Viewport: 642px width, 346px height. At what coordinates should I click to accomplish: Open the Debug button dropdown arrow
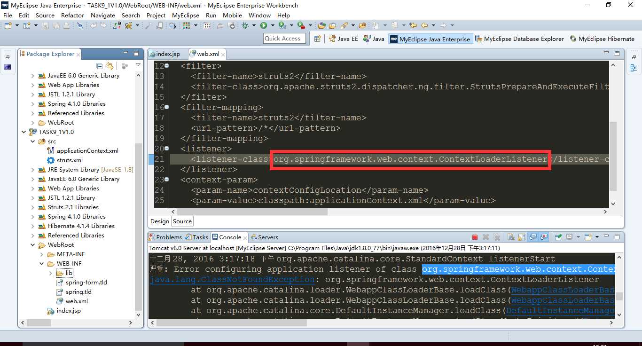(x=254, y=25)
